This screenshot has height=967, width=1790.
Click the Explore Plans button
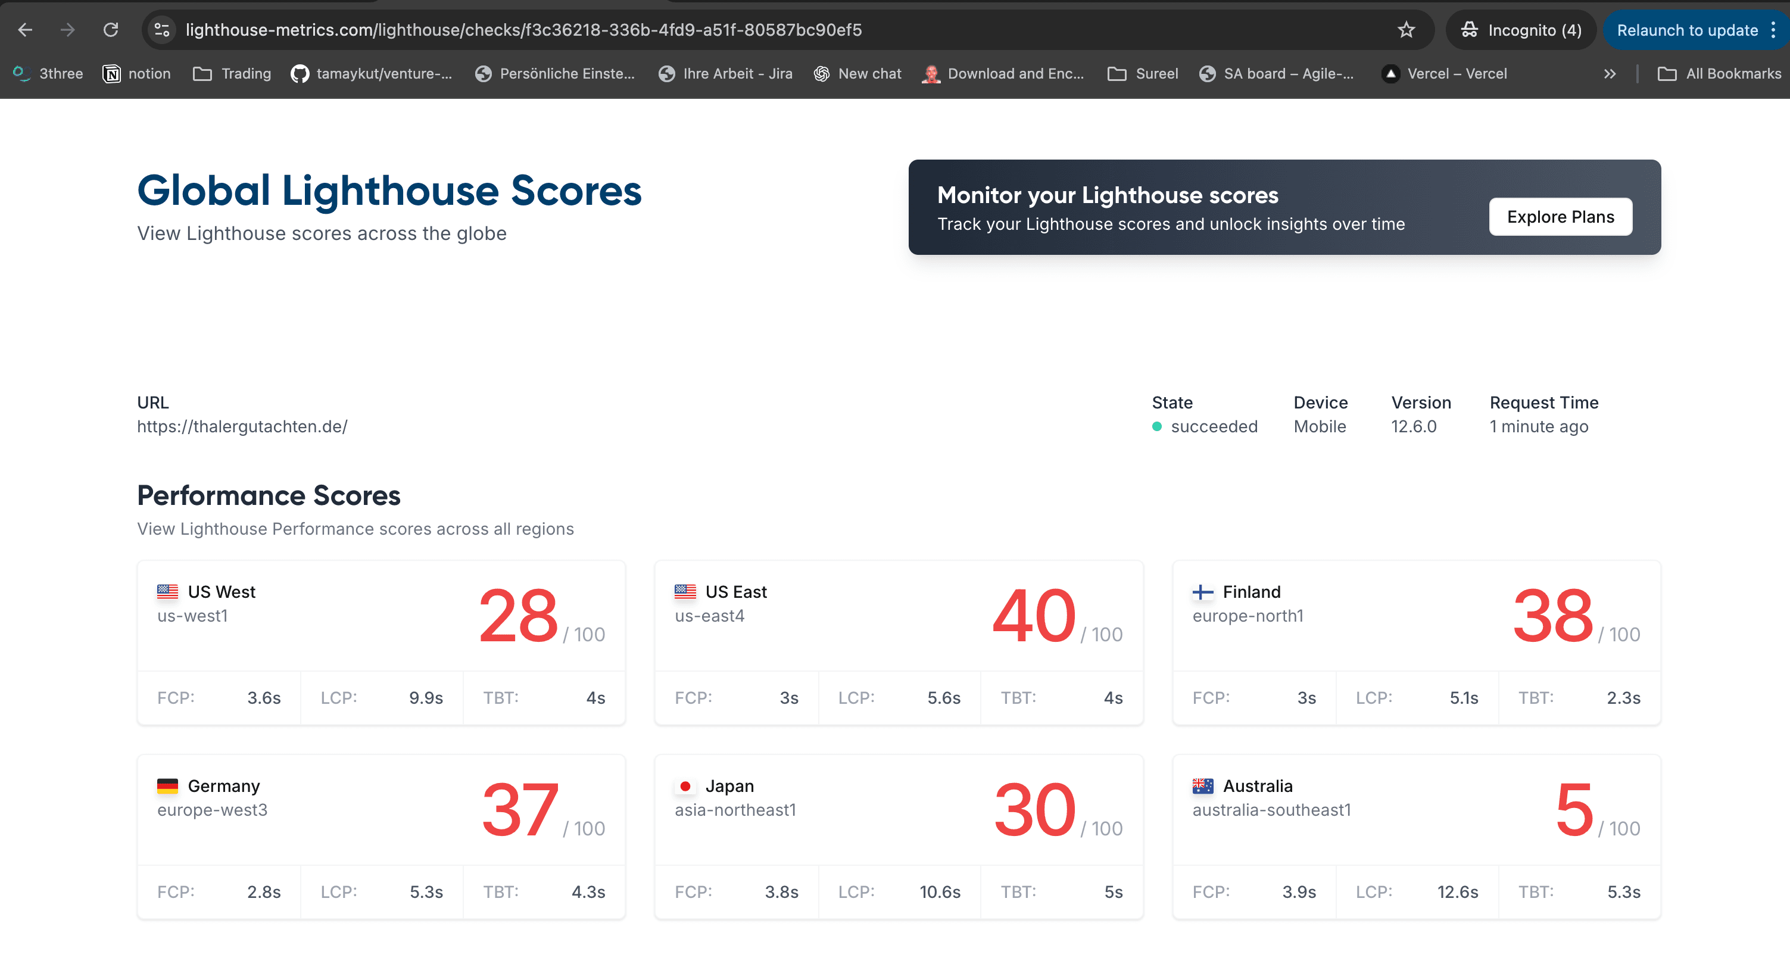tap(1561, 216)
